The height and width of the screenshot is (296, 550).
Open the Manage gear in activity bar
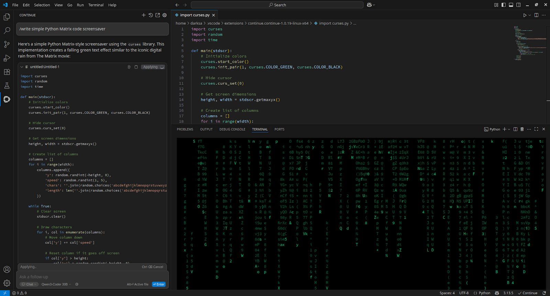pyautogui.click(x=7, y=283)
